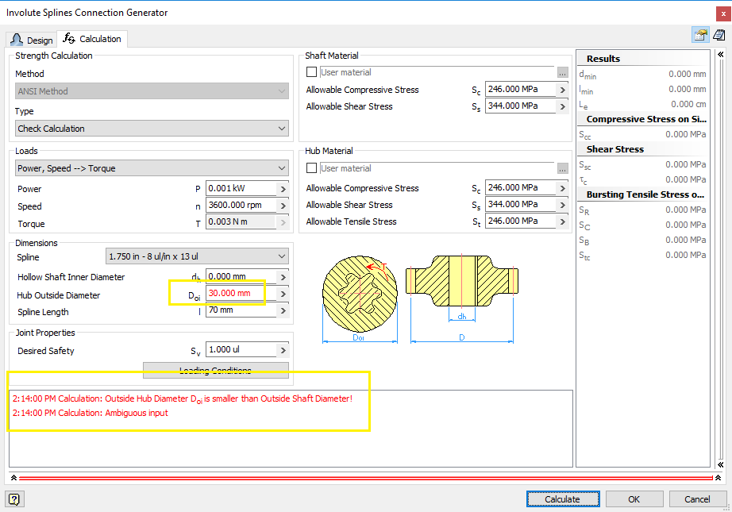
Task: Switch to the Design tab
Action: point(32,38)
